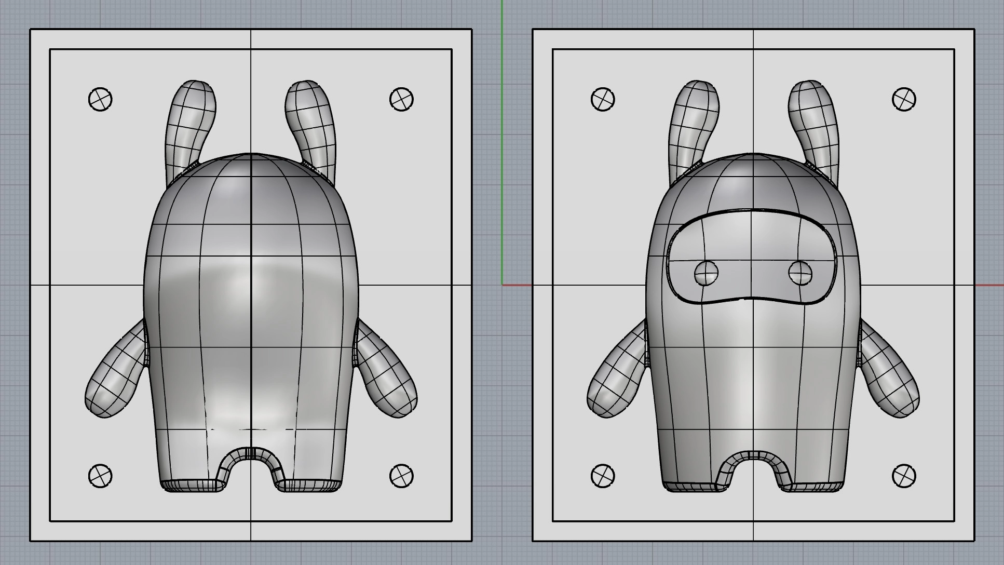The height and width of the screenshot is (565, 1004).
Task: Select top-right screw hole on right mold
Action: point(904,99)
